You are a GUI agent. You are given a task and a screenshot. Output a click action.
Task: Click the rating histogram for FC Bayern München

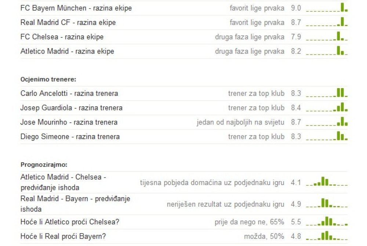[327, 8]
